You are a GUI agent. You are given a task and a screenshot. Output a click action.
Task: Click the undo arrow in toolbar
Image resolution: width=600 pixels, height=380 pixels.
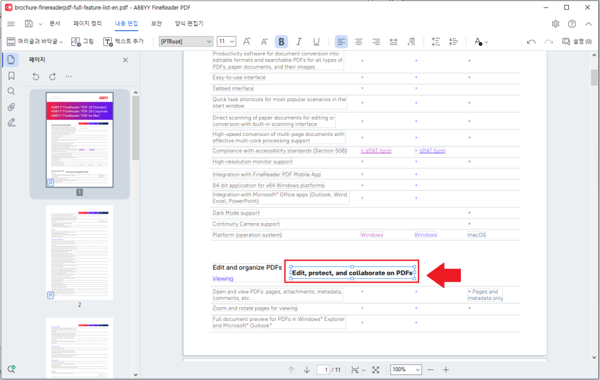click(x=531, y=42)
